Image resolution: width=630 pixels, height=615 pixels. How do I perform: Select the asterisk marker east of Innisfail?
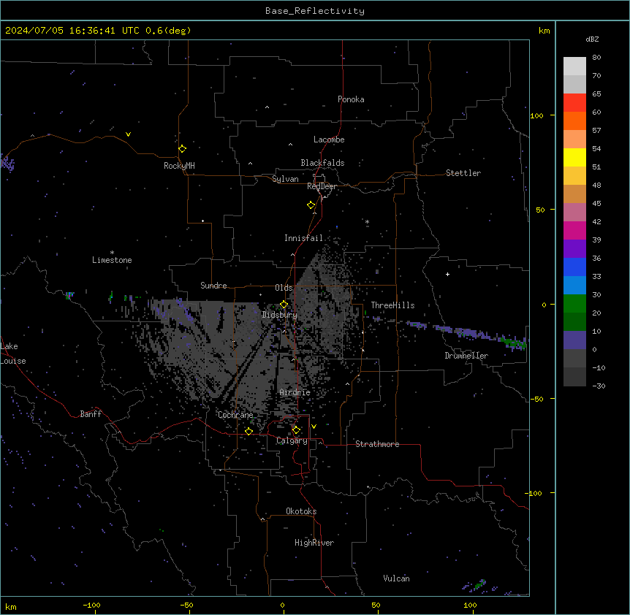[367, 221]
